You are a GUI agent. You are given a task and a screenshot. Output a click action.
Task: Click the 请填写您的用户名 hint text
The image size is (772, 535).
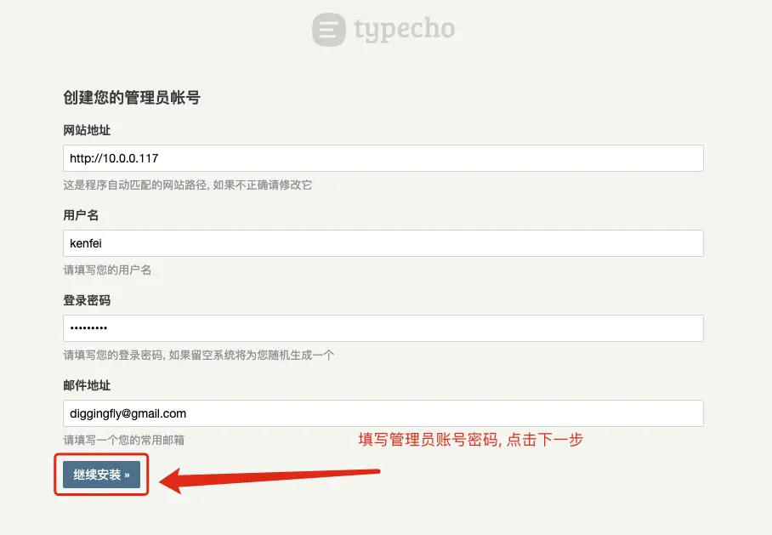107,270
